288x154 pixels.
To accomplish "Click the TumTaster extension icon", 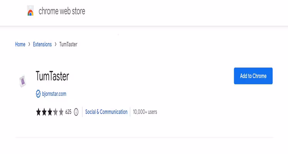I will coord(23,81).
